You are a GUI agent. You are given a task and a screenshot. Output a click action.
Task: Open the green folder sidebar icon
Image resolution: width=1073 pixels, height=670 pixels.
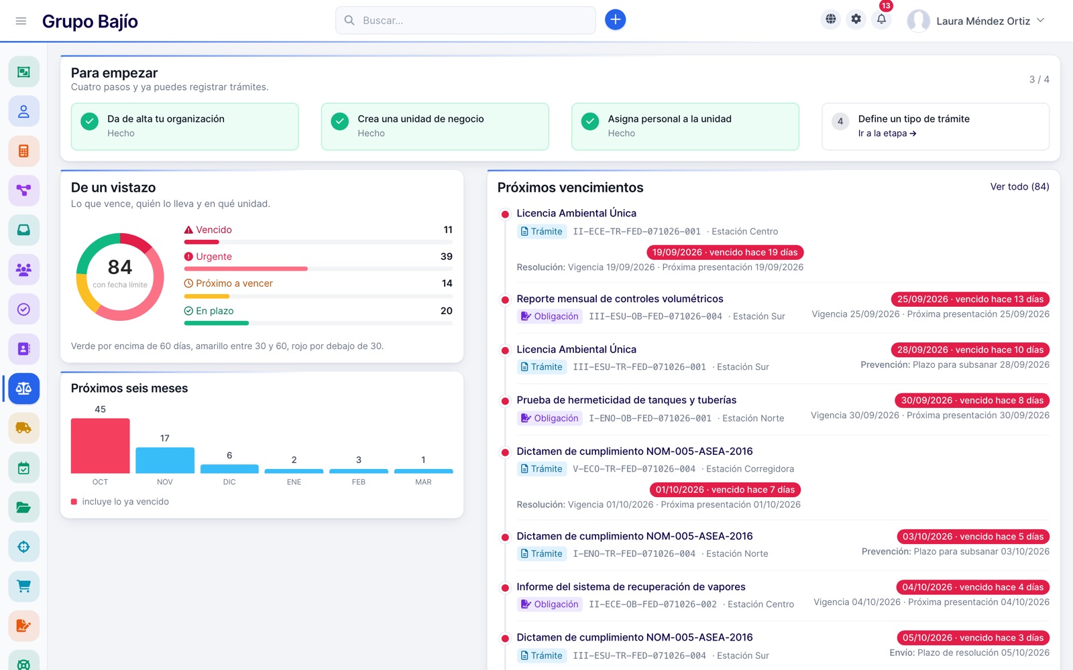tap(23, 507)
